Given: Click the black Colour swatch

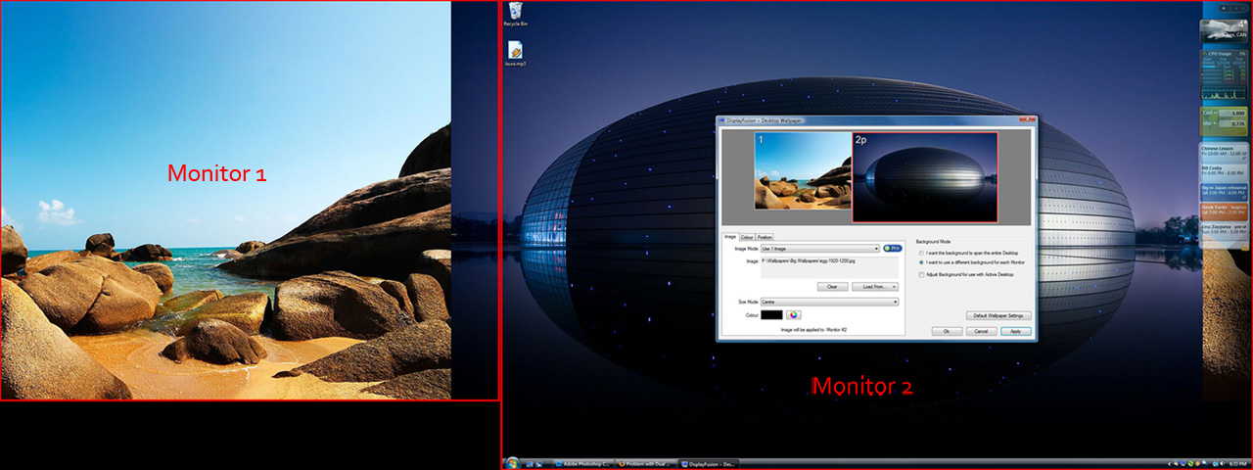Looking at the screenshot, I should coord(771,314).
